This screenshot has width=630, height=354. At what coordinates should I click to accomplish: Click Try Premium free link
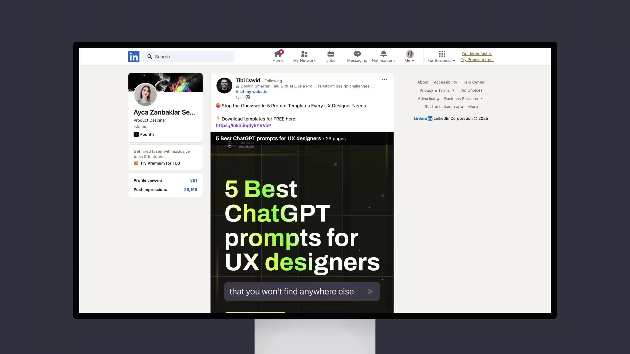pyautogui.click(x=477, y=59)
